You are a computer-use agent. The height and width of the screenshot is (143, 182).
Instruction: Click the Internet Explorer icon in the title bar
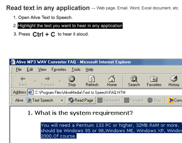coord(13,62)
